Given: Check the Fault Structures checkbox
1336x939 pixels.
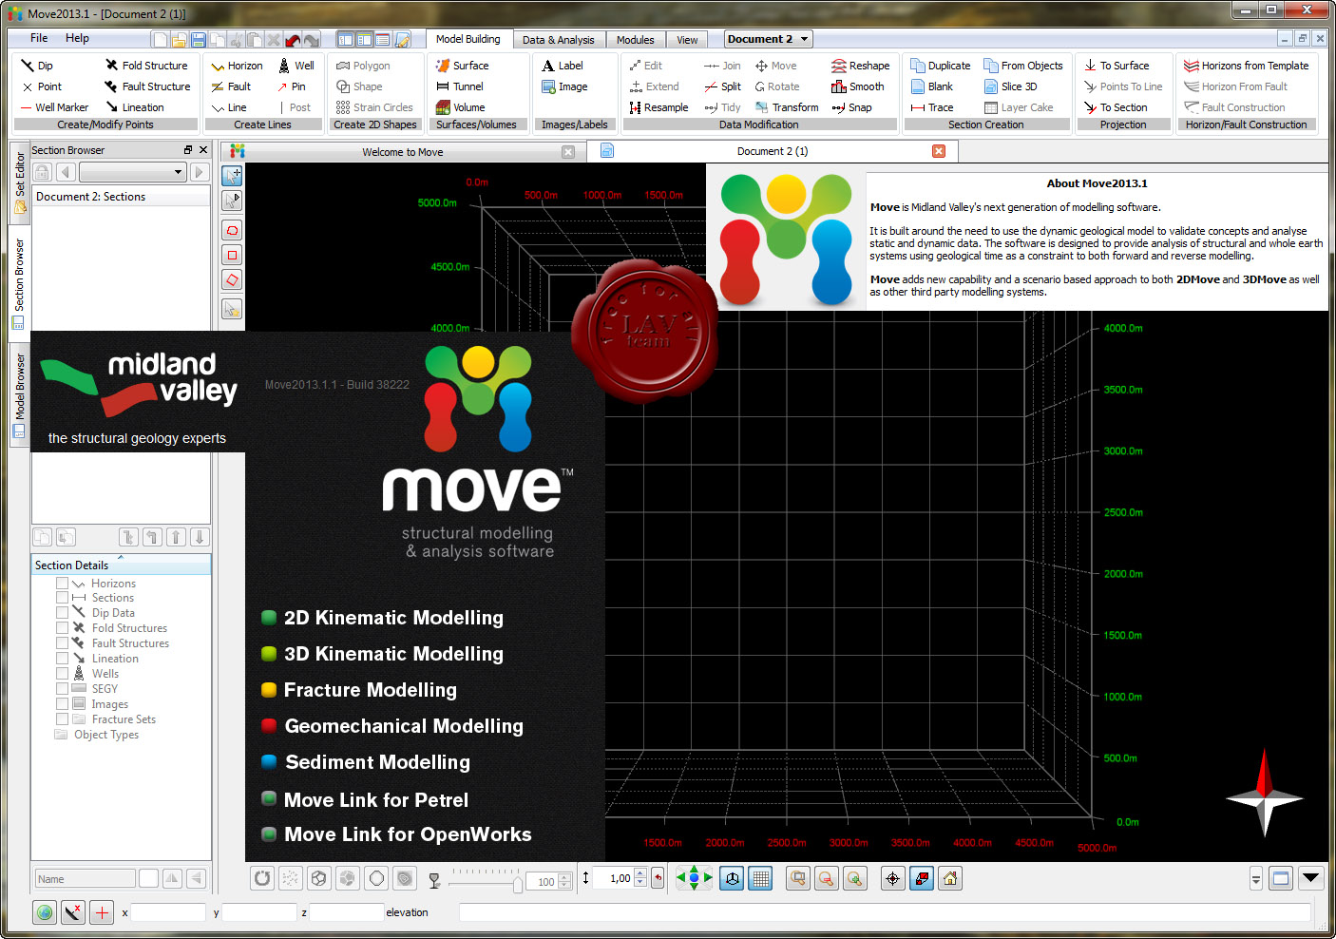Looking at the screenshot, I should (x=62, y=643).
